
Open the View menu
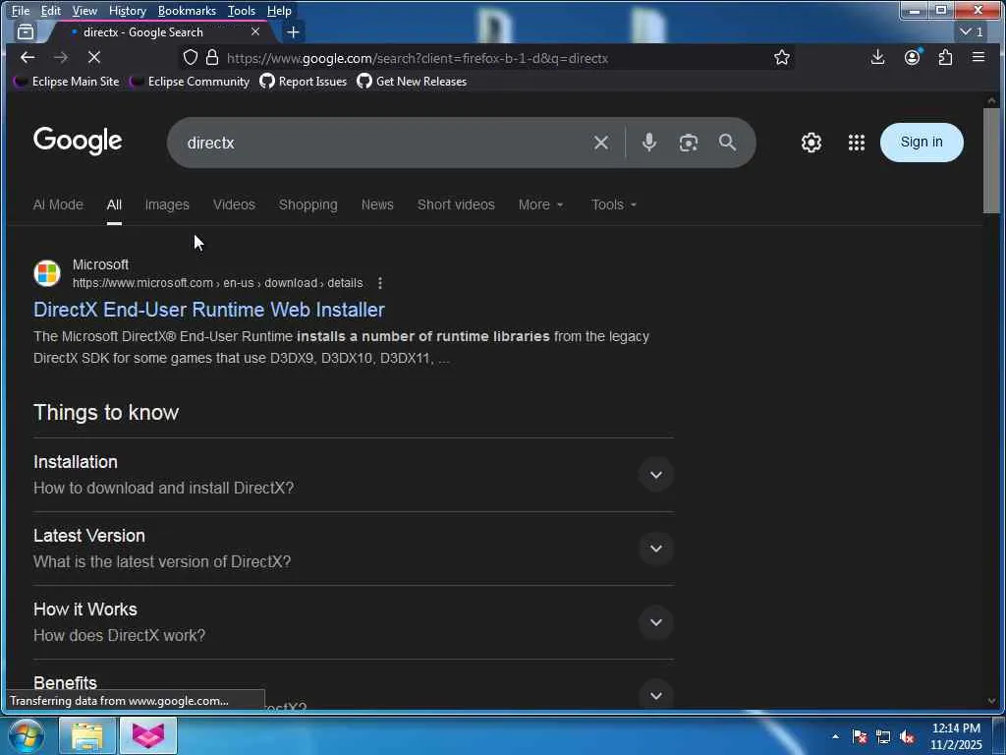pyautogui.click(x=84, y=10)
